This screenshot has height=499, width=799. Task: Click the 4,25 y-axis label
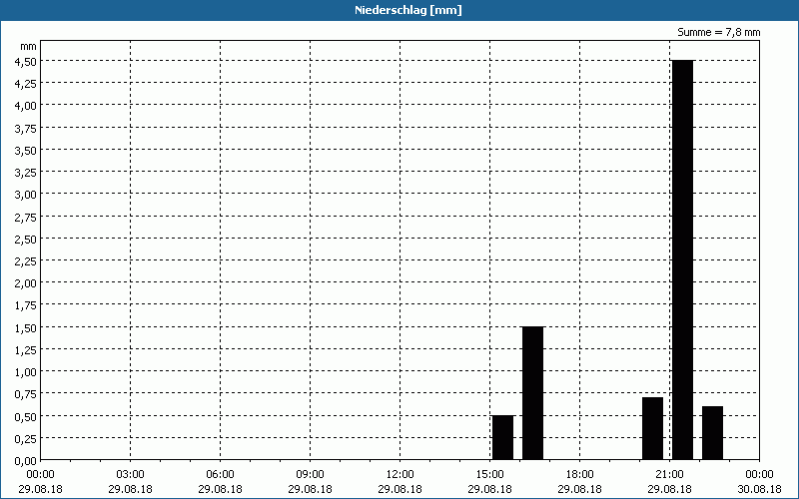click(x=26, y=84)
